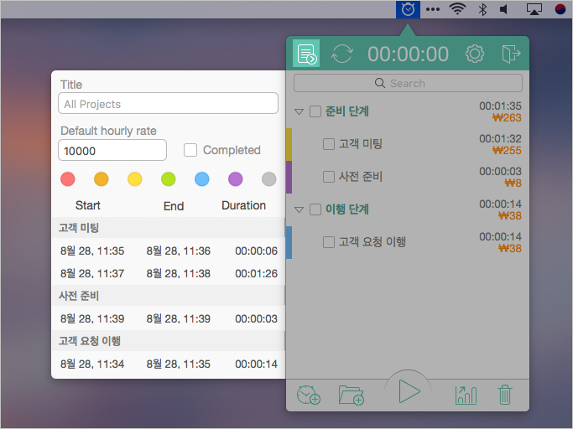Click the ₩263 earnings amount

pyautogui.click(x=507, y=118)
